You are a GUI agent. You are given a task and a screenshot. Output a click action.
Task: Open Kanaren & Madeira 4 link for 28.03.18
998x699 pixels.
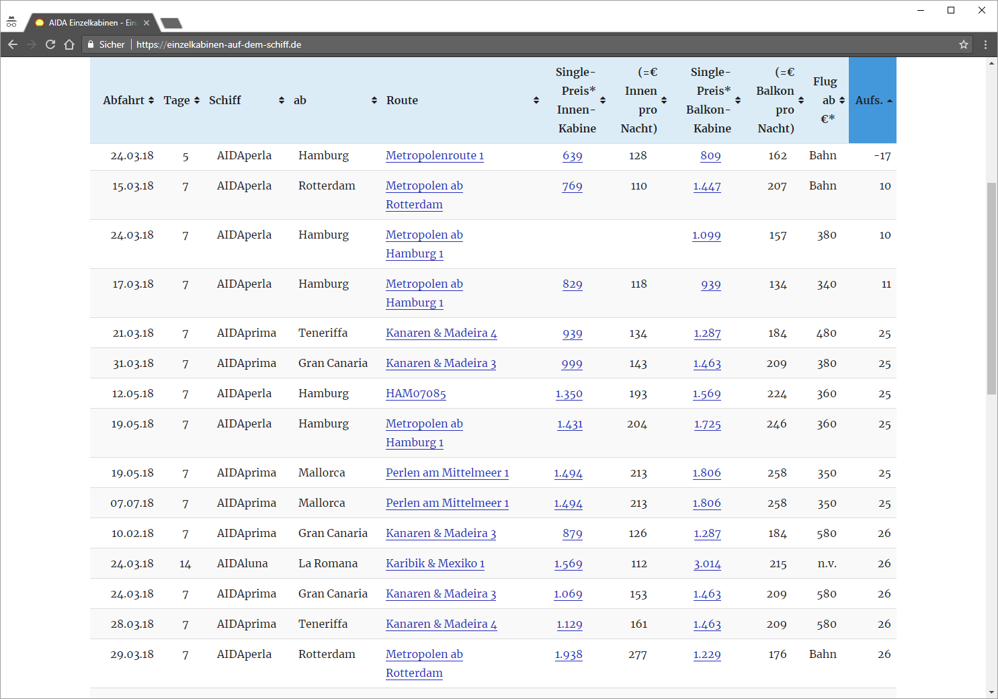tap(442, 624)
